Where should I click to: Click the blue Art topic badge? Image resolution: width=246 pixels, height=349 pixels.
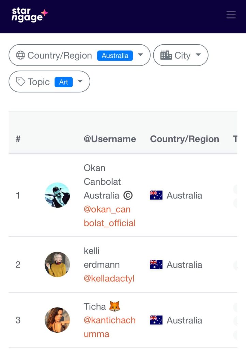pos(63,82)
